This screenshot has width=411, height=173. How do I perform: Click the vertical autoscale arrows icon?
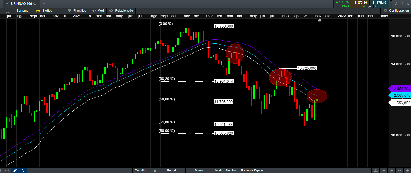408,170
